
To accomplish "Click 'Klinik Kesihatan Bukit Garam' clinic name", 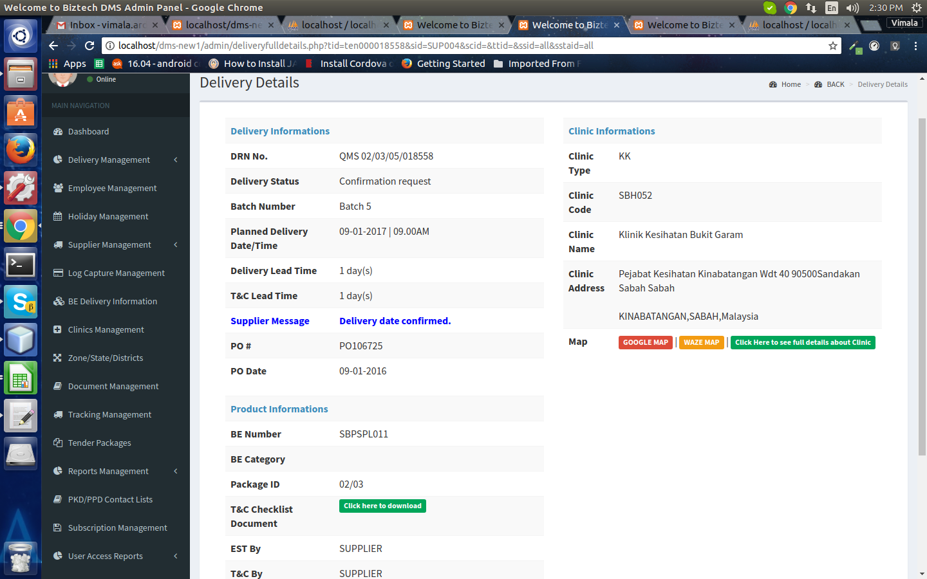I will [681, 235].
